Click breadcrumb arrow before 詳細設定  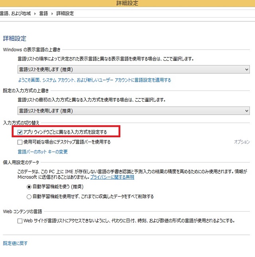(54, 14)
